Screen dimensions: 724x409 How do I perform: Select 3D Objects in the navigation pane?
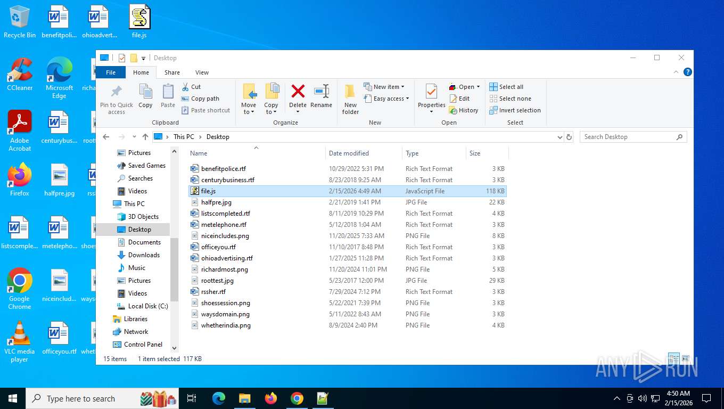143,217
